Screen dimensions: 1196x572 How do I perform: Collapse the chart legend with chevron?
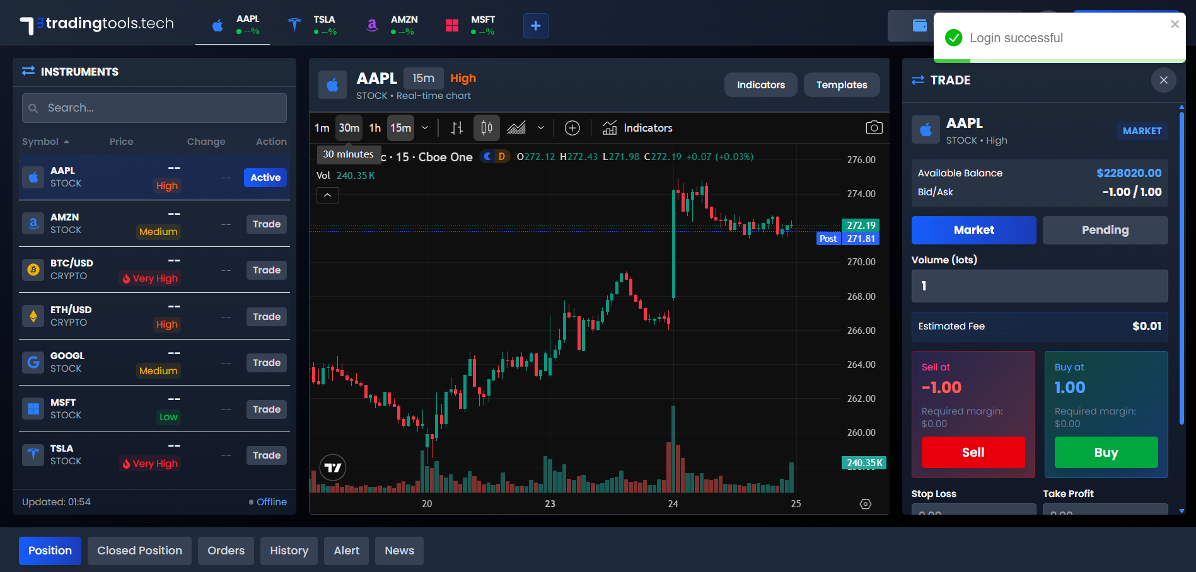click(x=327, y=195)
